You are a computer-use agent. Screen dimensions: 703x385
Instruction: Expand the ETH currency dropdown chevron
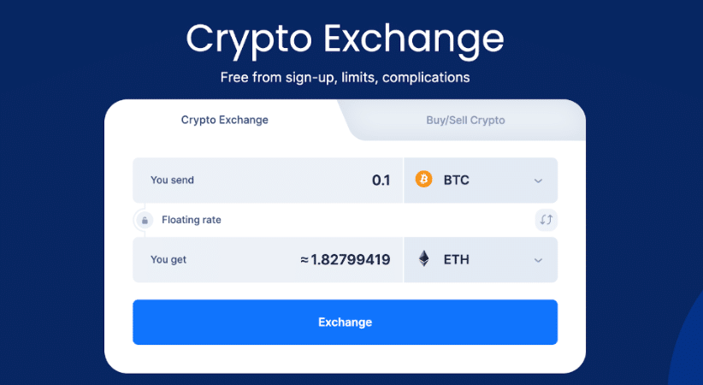[538, 260]
